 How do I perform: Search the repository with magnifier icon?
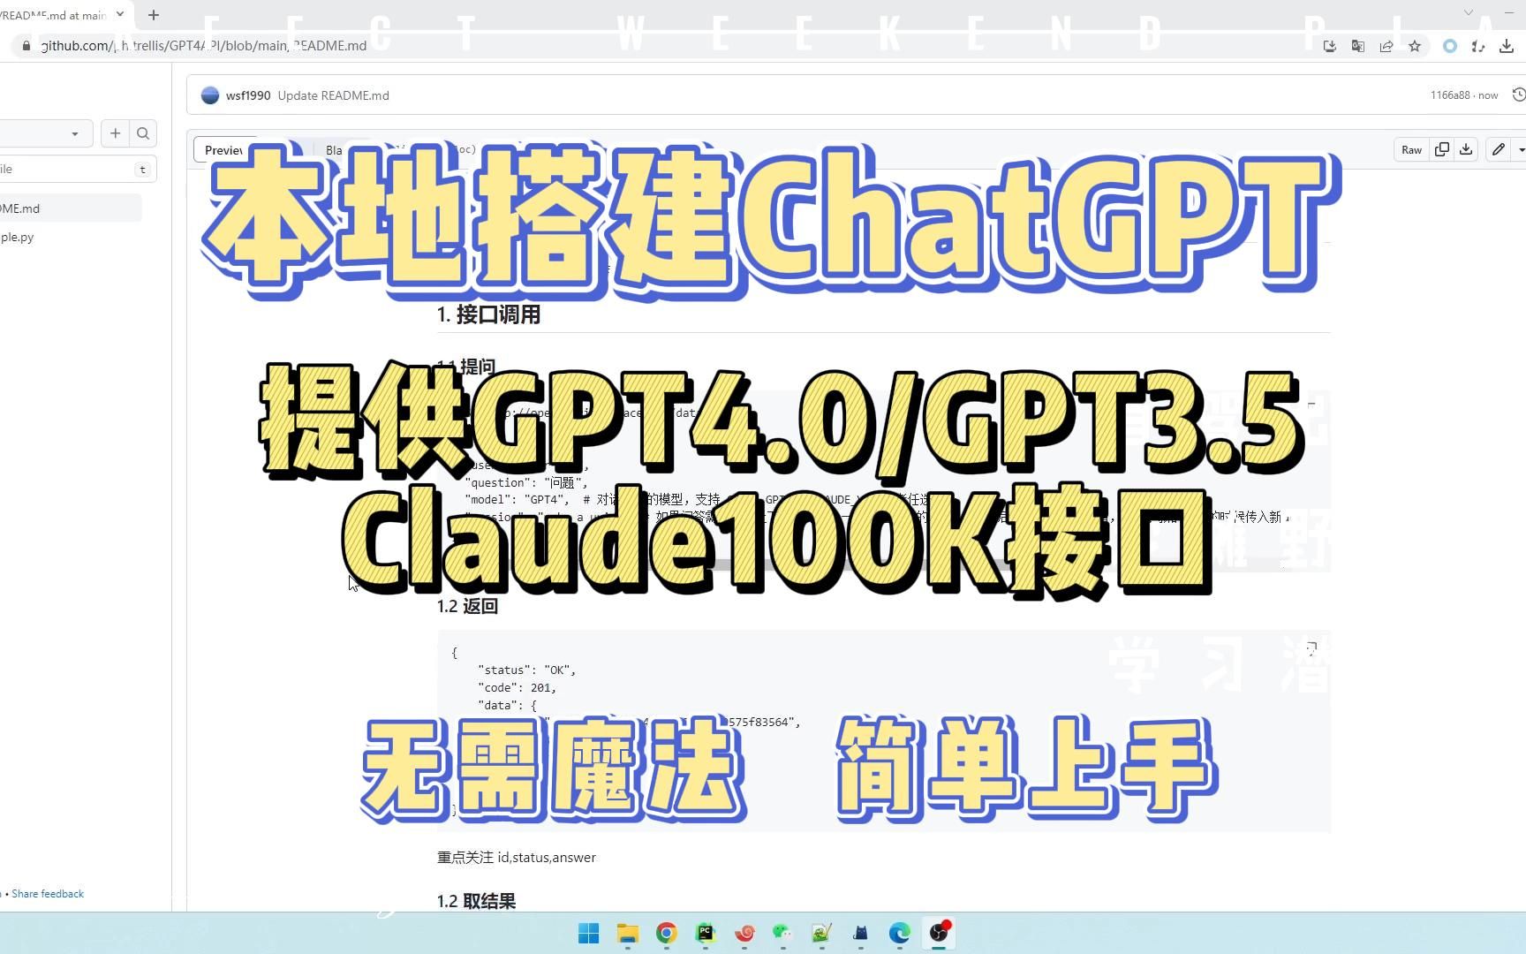click(143, 133)
